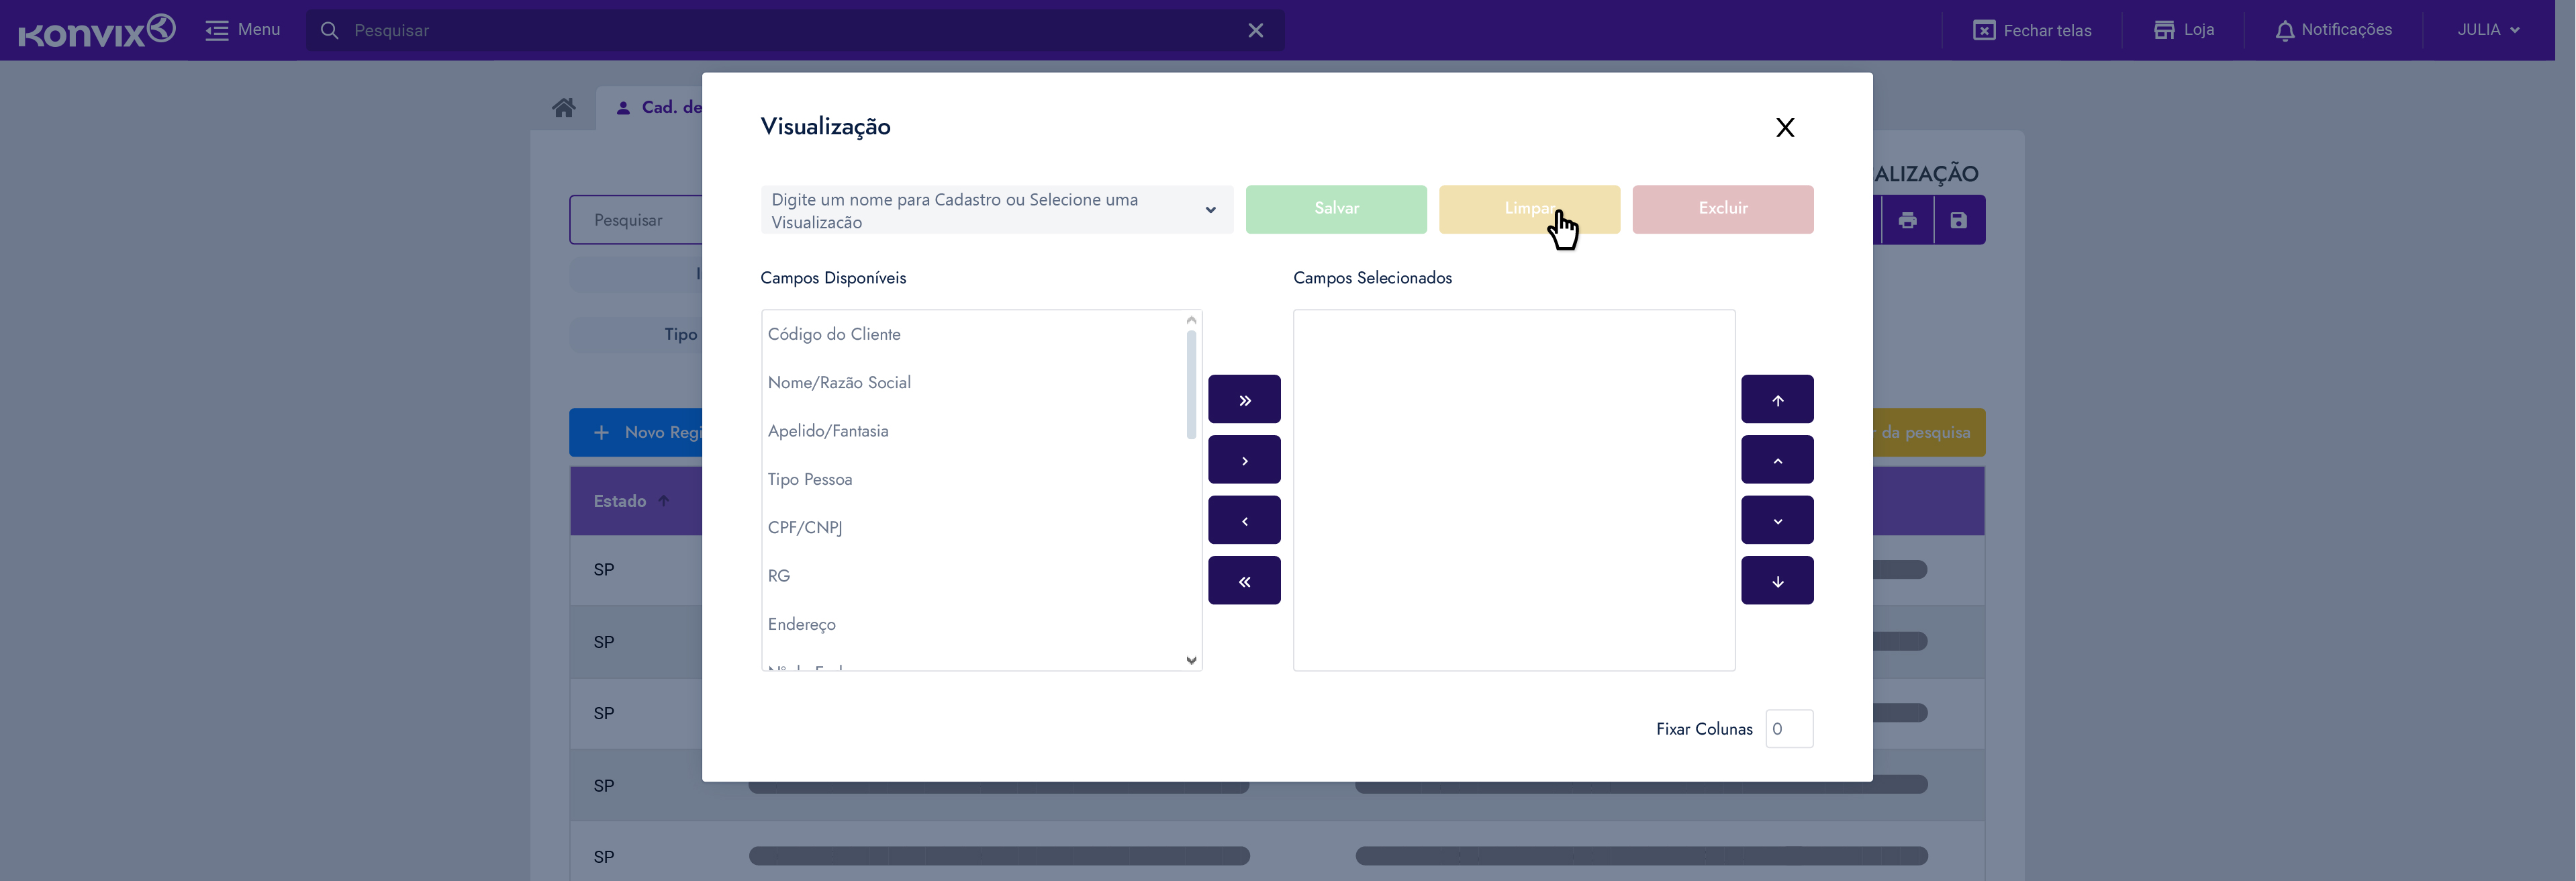Open Notificações in the top bar
The image size is (2576, 881).
(2333, 30)
